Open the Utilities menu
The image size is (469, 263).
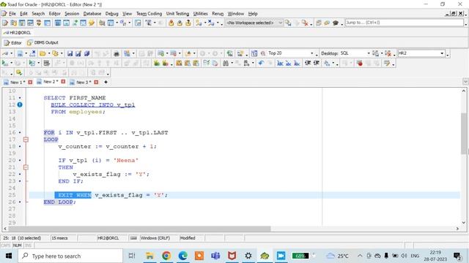pyautogui.click(x=200, y=14)
